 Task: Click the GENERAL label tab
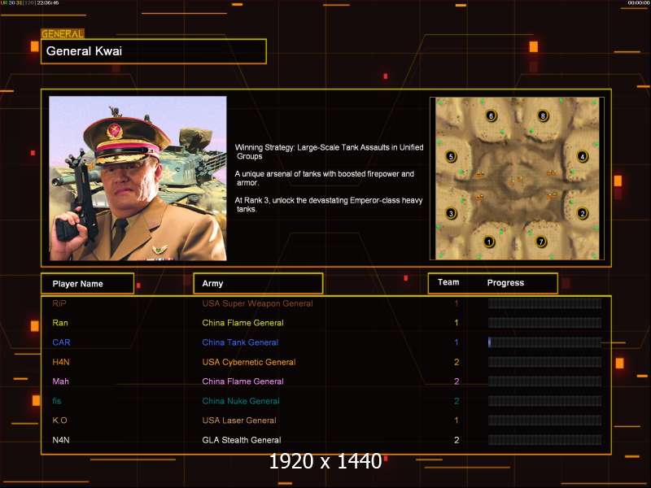click(63, 33)
